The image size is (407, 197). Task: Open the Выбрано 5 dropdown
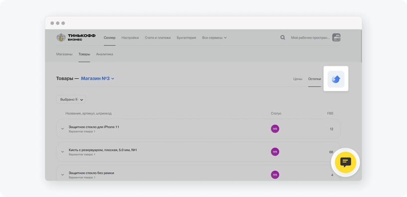71,99
